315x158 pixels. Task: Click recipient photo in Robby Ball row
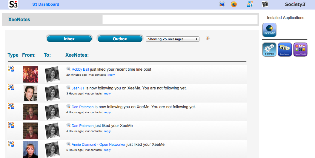52,75
